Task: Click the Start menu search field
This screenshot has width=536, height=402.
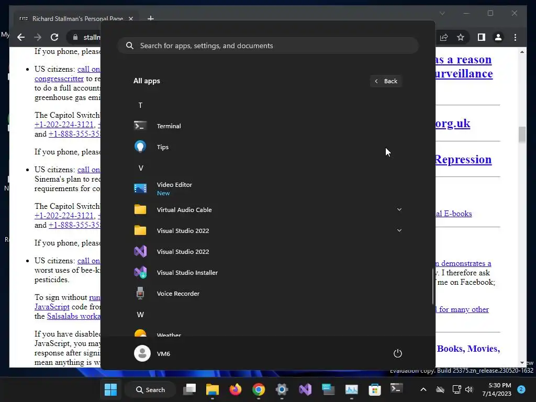Action: coord(268,46)
